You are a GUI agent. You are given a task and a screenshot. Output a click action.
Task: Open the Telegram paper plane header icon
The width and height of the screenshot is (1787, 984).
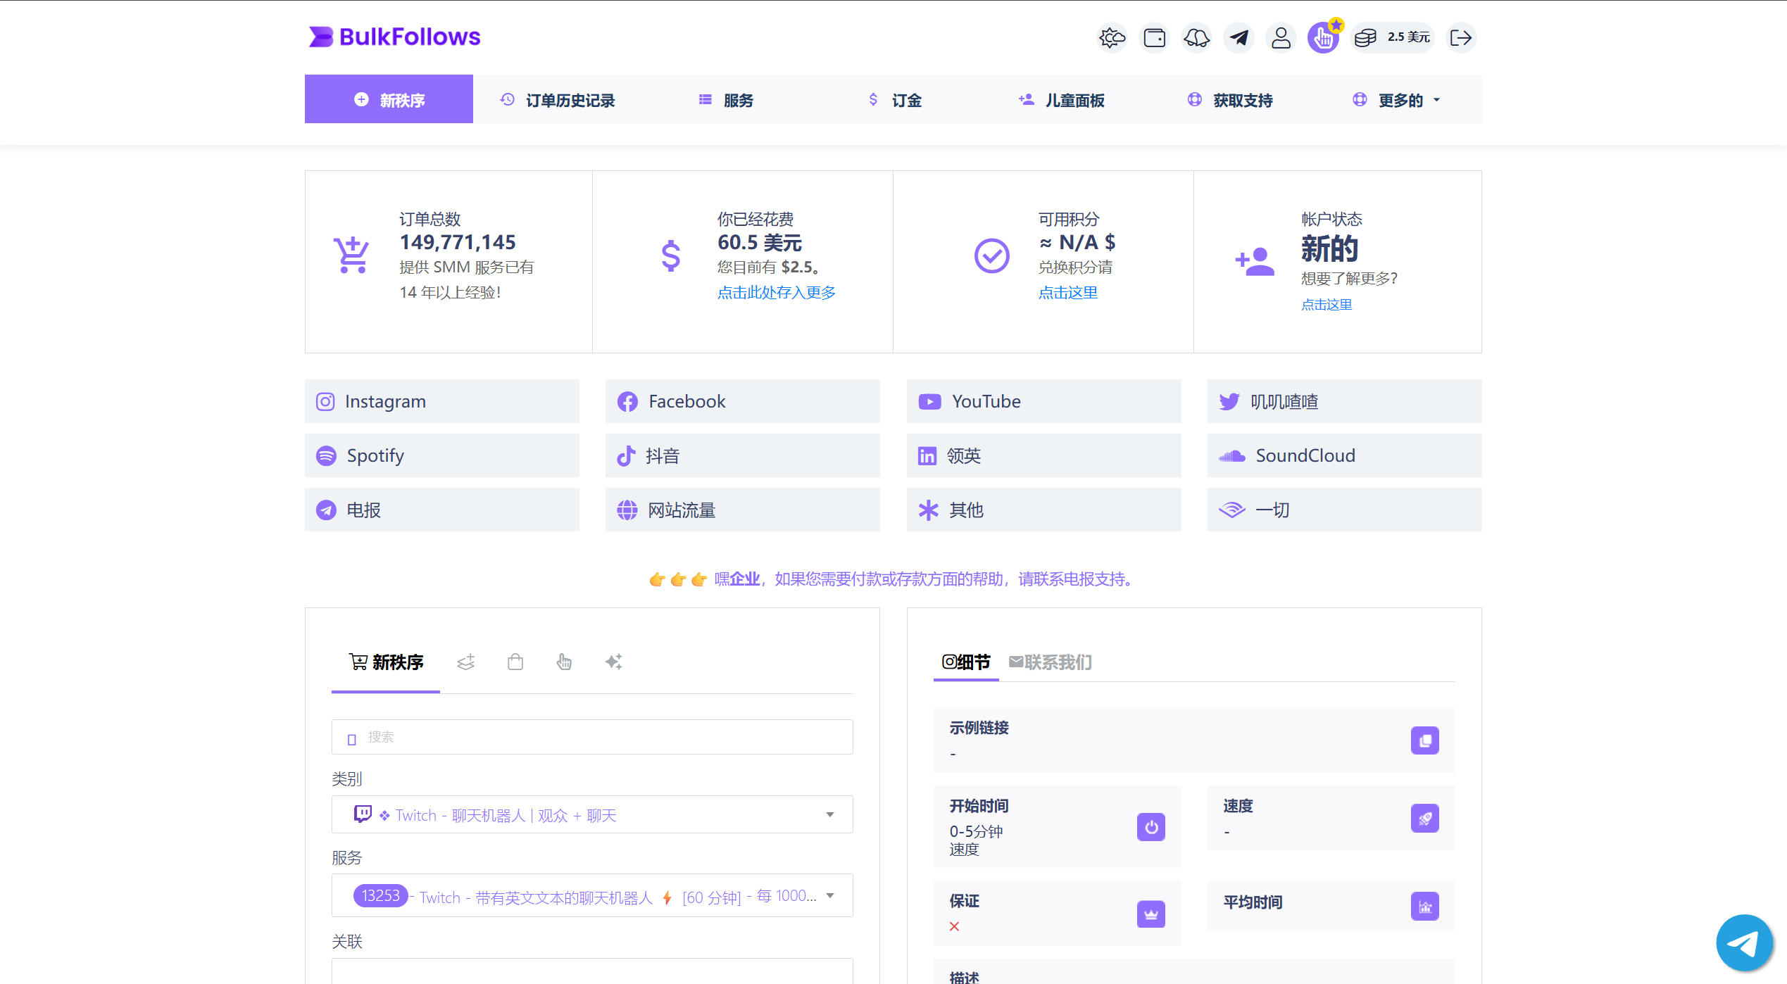click(x=1239, y=37)
